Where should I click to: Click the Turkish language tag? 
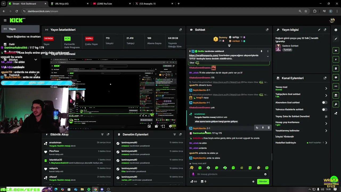pyautogui.click(x=287, y=50)
